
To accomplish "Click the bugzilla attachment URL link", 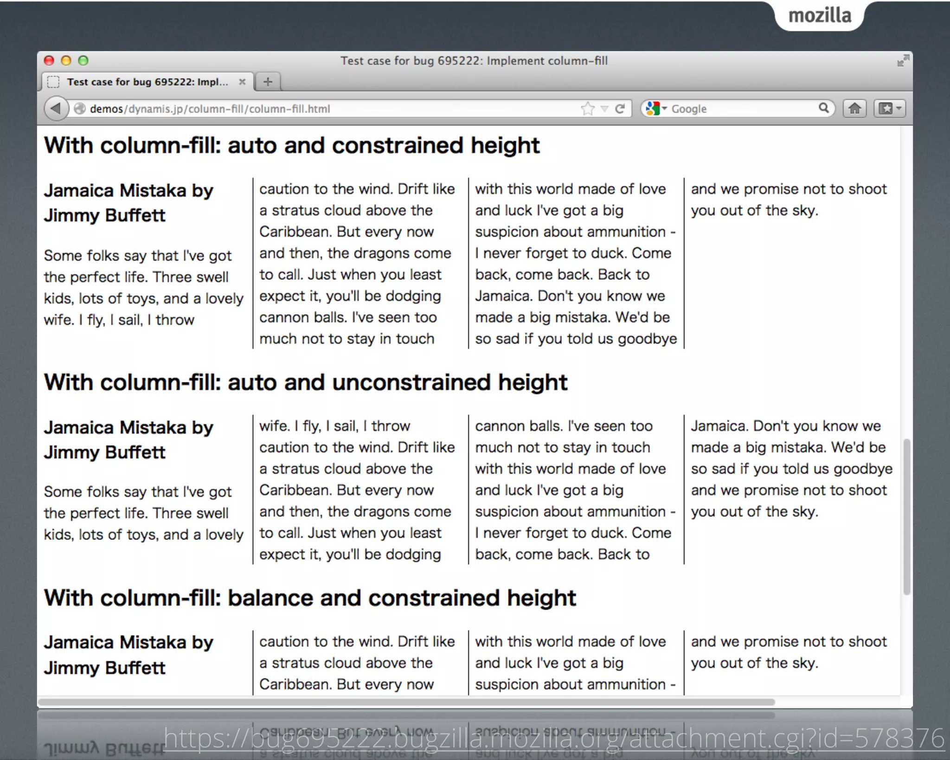I will (x=554, y=738).
